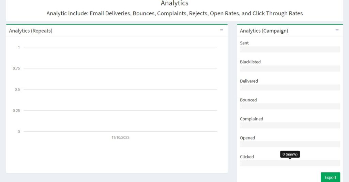The image size is (349, 182).
Task: Click the Sent metric label
Action: (x=244, y=43)
